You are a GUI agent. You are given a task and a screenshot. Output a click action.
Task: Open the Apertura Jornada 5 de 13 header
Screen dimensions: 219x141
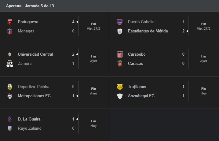pos(30,6)
